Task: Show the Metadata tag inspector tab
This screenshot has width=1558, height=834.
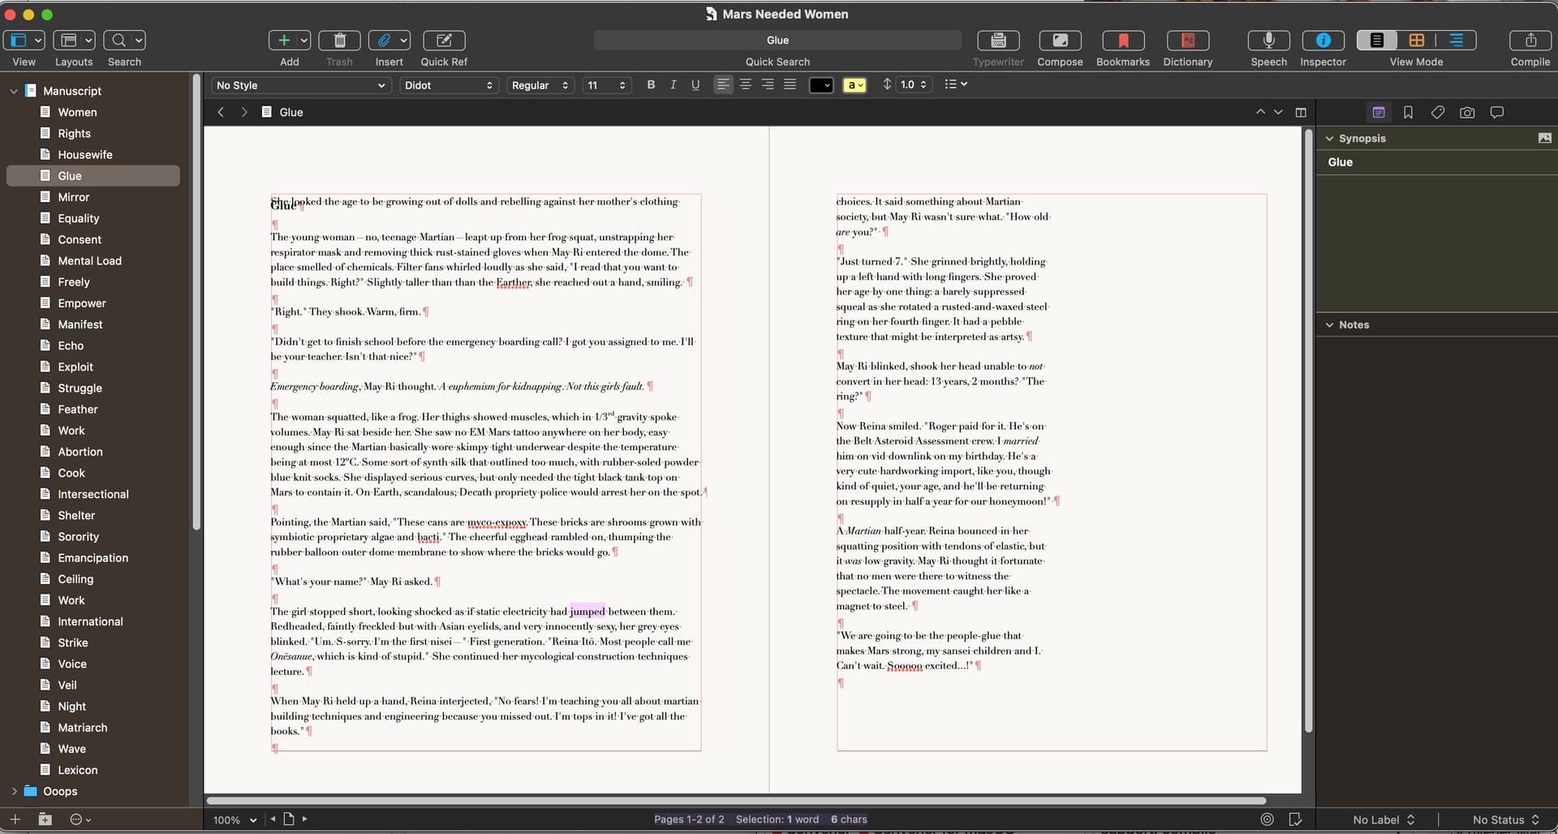Action: coord(1438,113)
